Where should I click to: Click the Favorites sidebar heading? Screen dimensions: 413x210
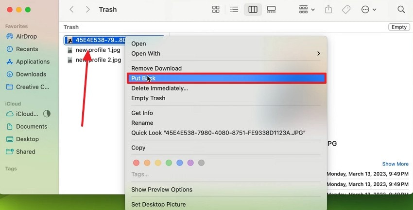tap(17, 26)
